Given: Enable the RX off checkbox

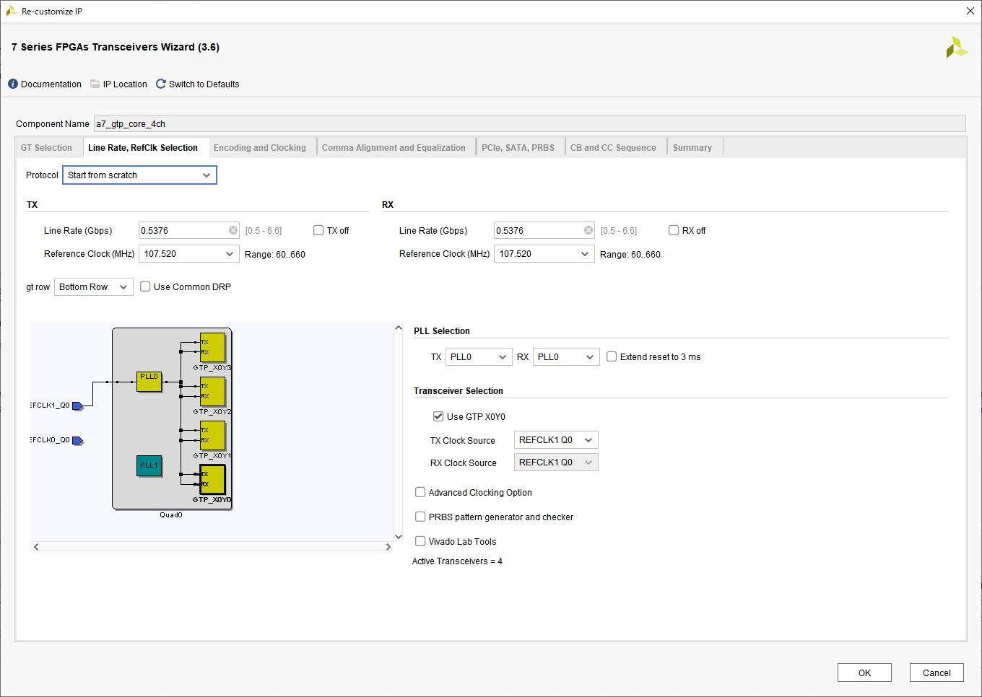Looking at the screenshot, I should 674,230.
